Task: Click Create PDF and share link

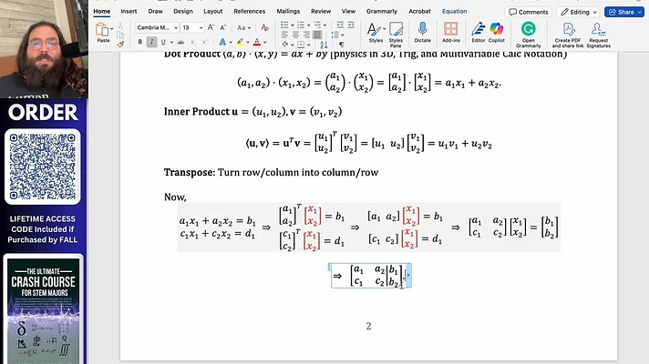Action: (x=568, y=35)
